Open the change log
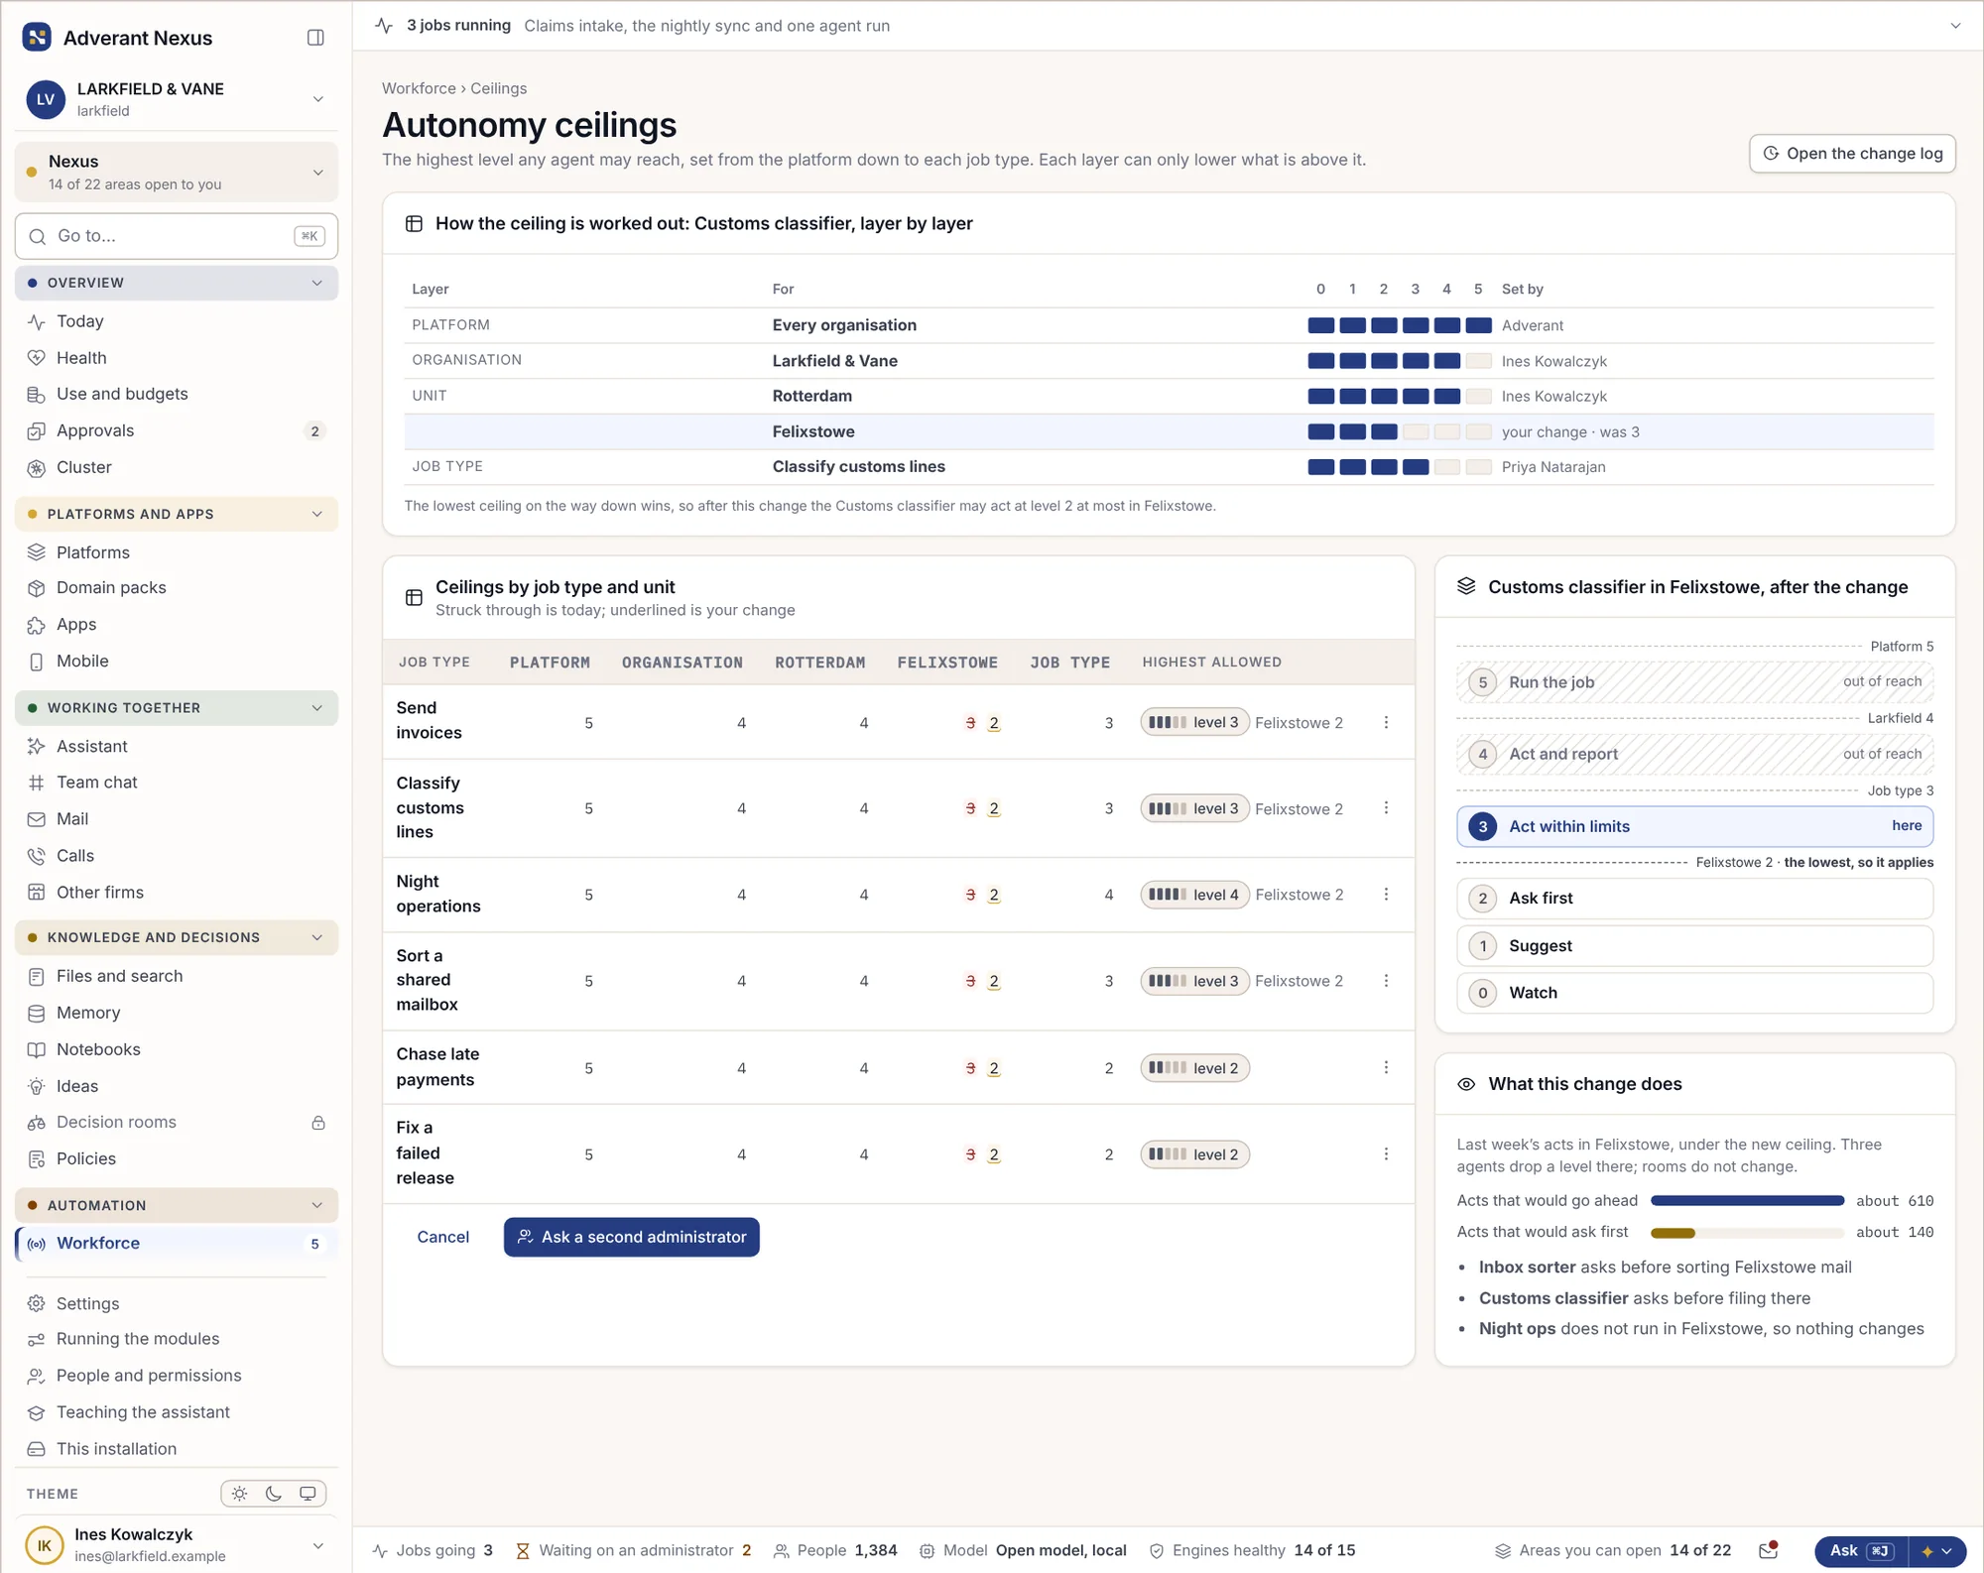The image size is (1984, 1573). coord(1852,154)
